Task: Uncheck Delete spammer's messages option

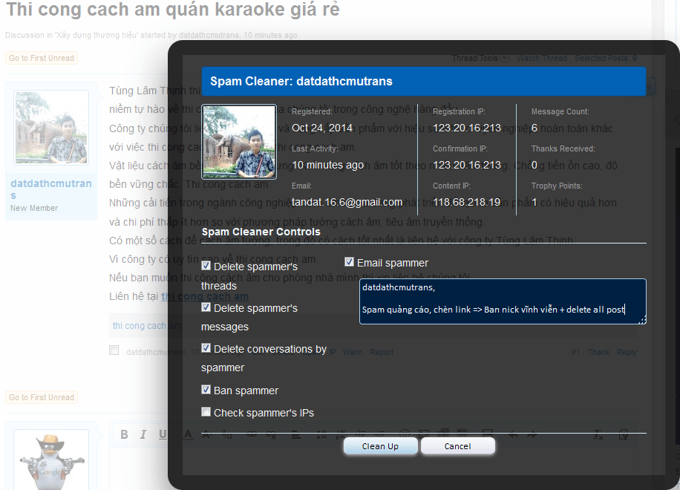Action: pos(206,307)
